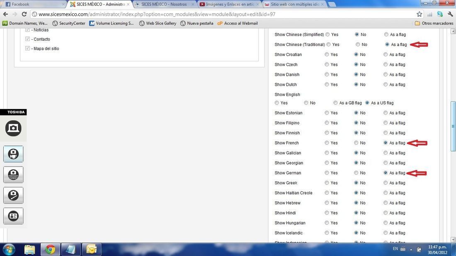Image resolution: width=456 pixels, height=256 pixels.
Task: Open the Nueva pestaña bookmark
Action: (196, 23)
